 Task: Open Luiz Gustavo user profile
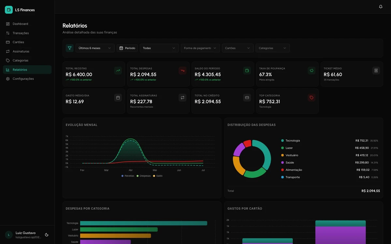click(x=23, y=235)
